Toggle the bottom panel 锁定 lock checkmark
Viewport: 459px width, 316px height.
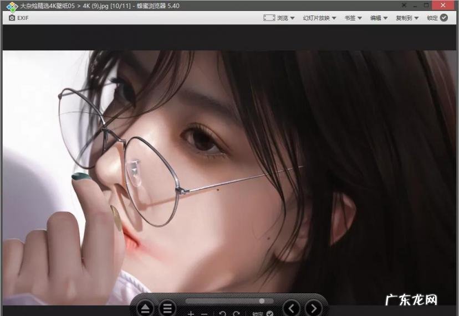[x=269, y=314]
